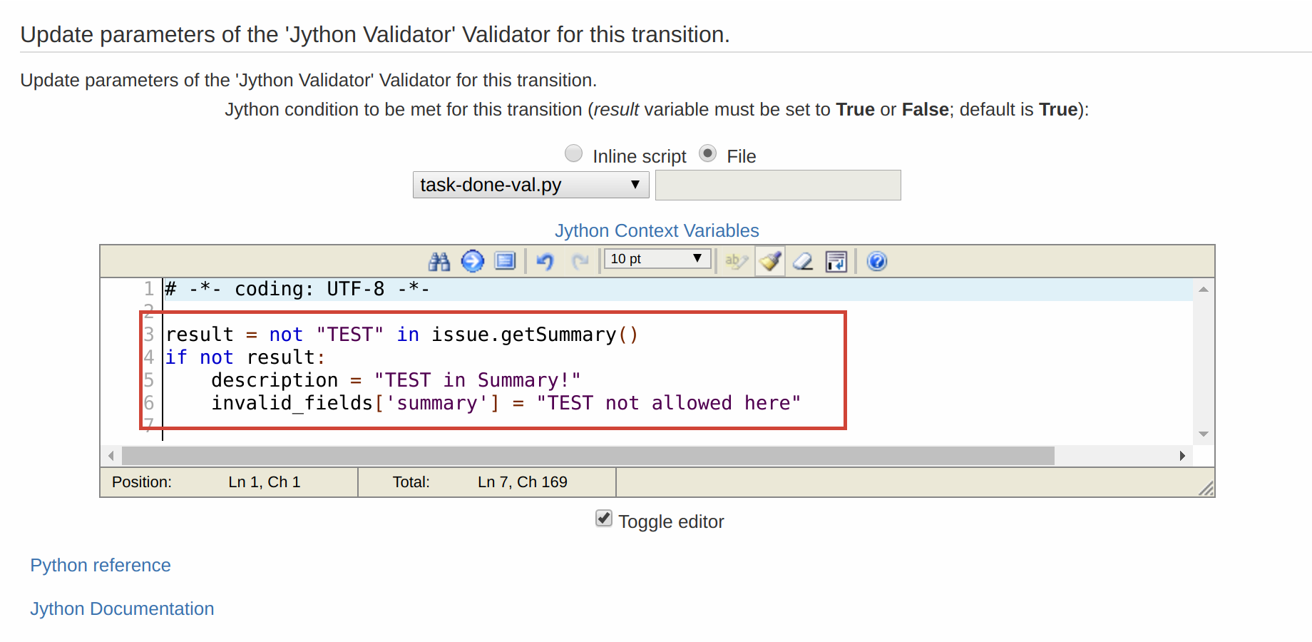Toggle syntax highlight brush icon

pos(770,261)
